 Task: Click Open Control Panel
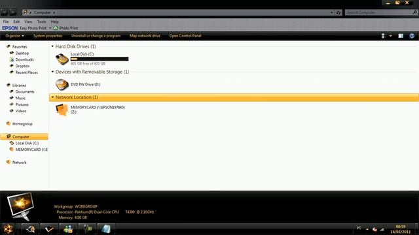(185, 36)
